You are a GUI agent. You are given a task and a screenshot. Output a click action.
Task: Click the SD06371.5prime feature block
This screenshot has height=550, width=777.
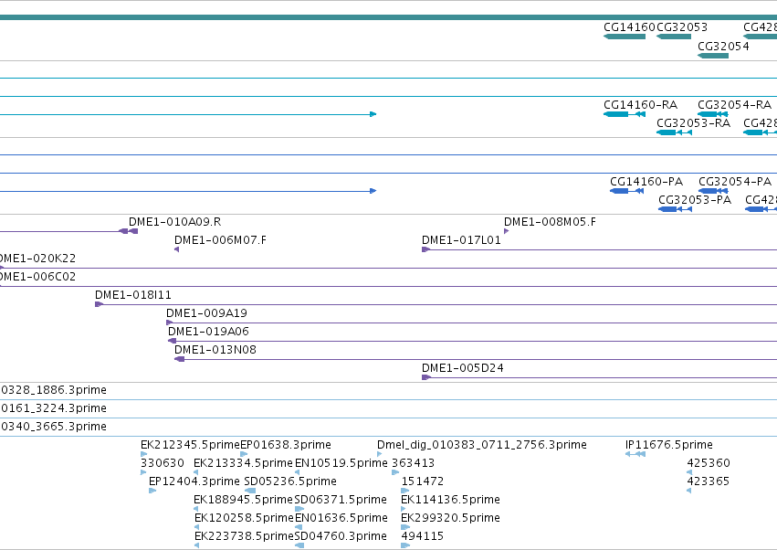299,509
